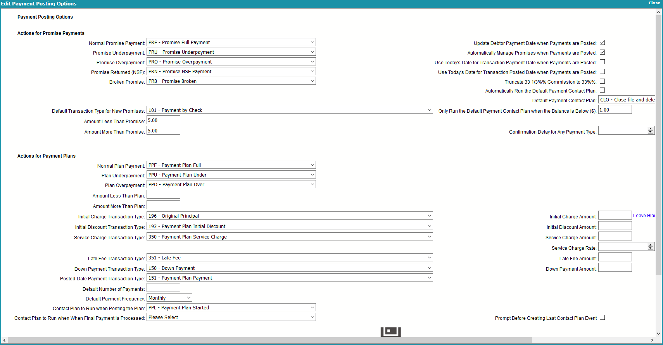The height and width of the screenshot is (345, 663).
Task: Click the Amount More Than Plan field
Action: (163, 205)
